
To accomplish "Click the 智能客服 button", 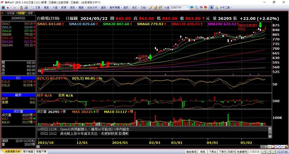I will pyautogui.click(x=192, y=152).
